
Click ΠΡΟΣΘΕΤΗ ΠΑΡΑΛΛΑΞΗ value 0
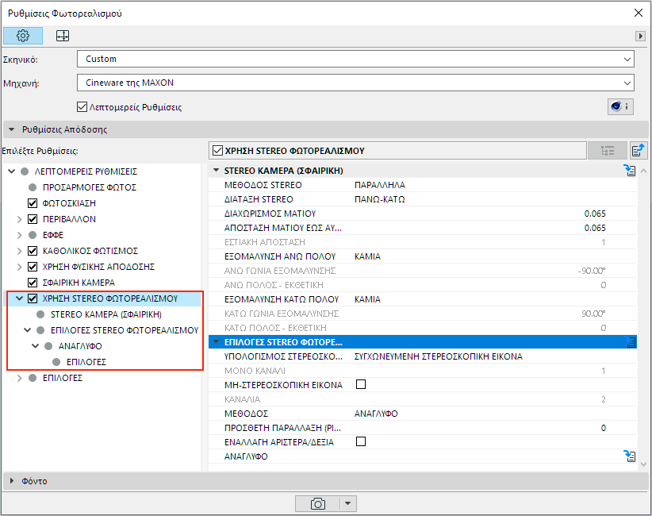coord(603,428)
